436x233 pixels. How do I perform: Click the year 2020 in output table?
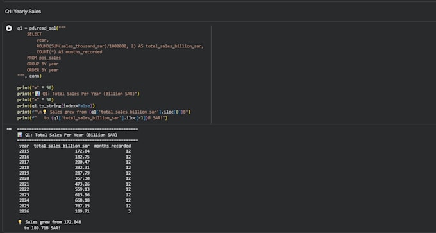coord(24,178)
